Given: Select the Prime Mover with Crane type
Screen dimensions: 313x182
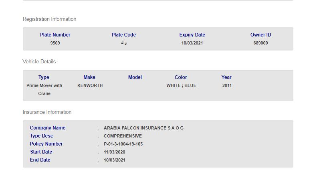Looking at the screenshot, I should [44, 89].
